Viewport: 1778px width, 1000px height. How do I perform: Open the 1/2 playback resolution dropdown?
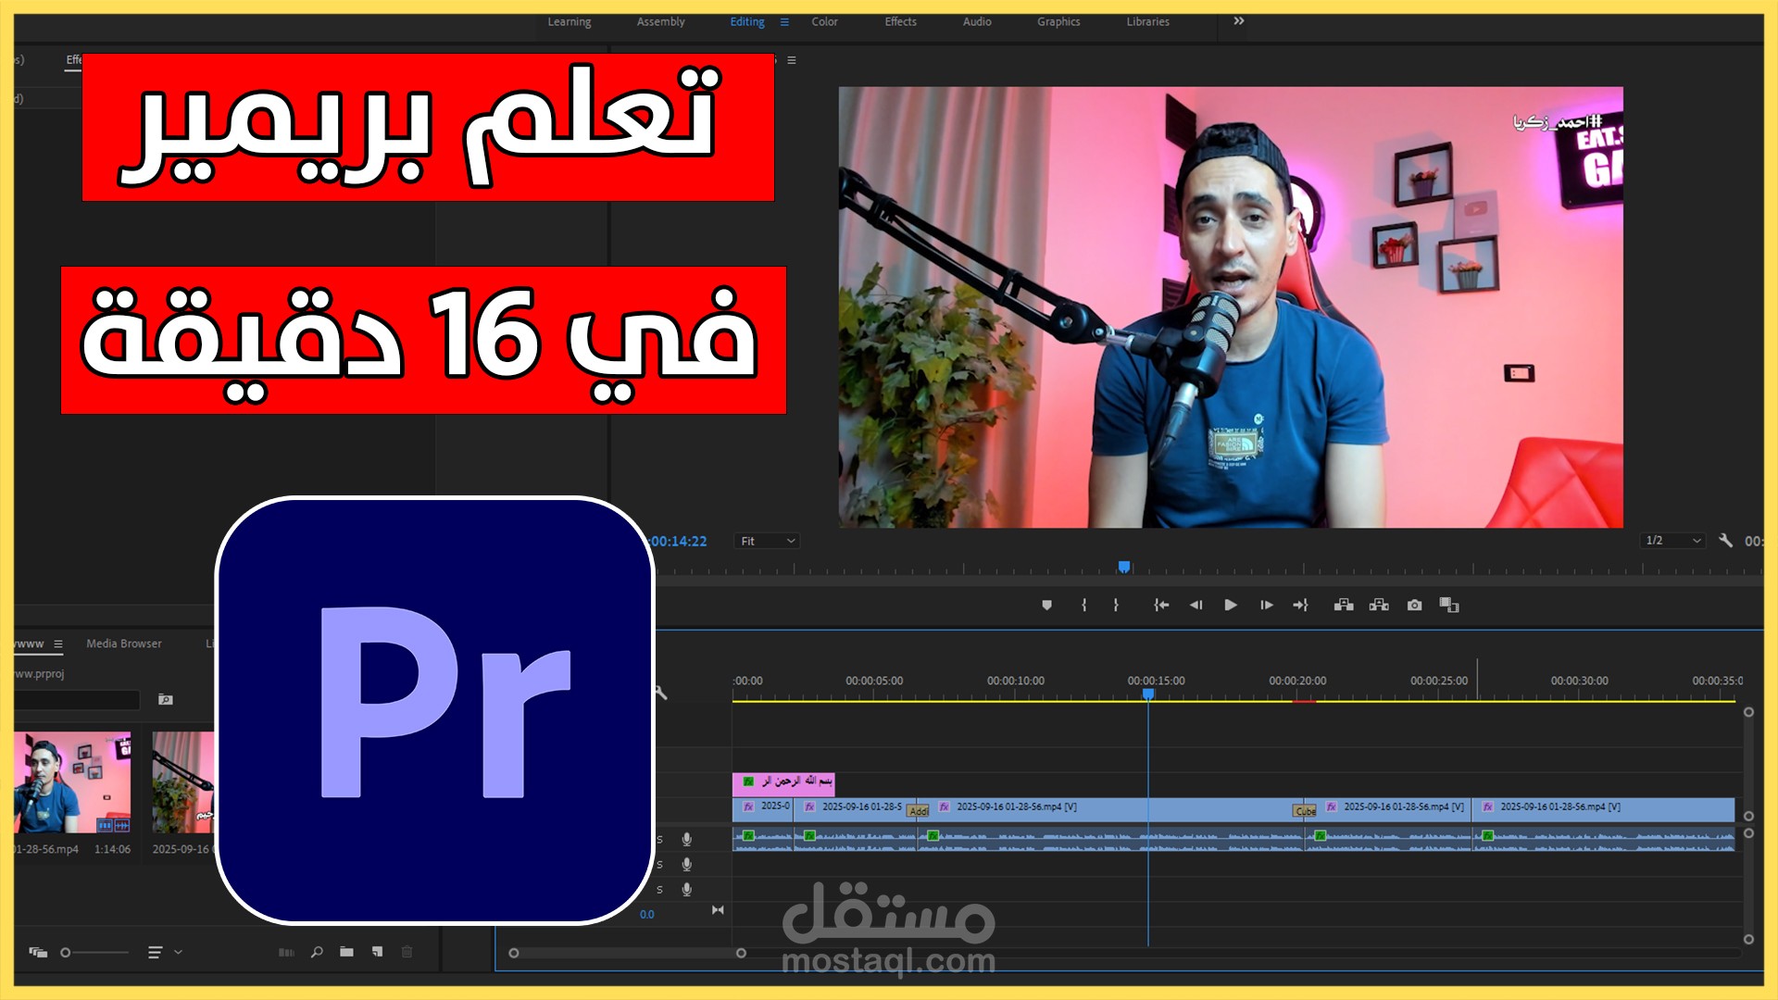(x=1672, y=540)
